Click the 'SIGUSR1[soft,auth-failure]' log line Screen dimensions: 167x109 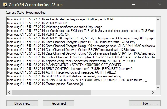tap(64, 76)
